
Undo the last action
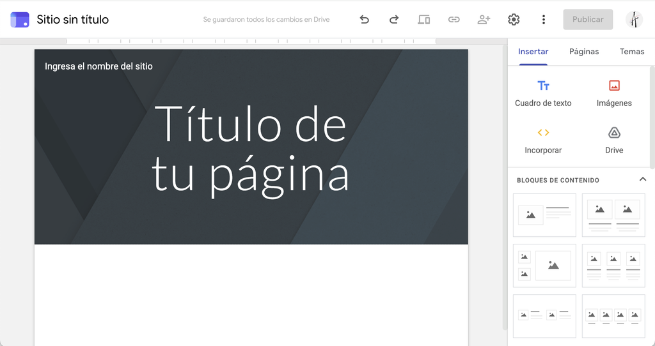[364, 20]
